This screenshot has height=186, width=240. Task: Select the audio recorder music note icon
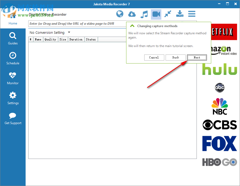pyautogui.click(x=144, y=14)
